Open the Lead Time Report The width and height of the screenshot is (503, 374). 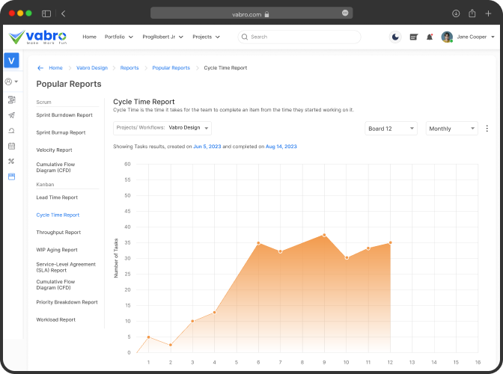click(x=57, y=197)
